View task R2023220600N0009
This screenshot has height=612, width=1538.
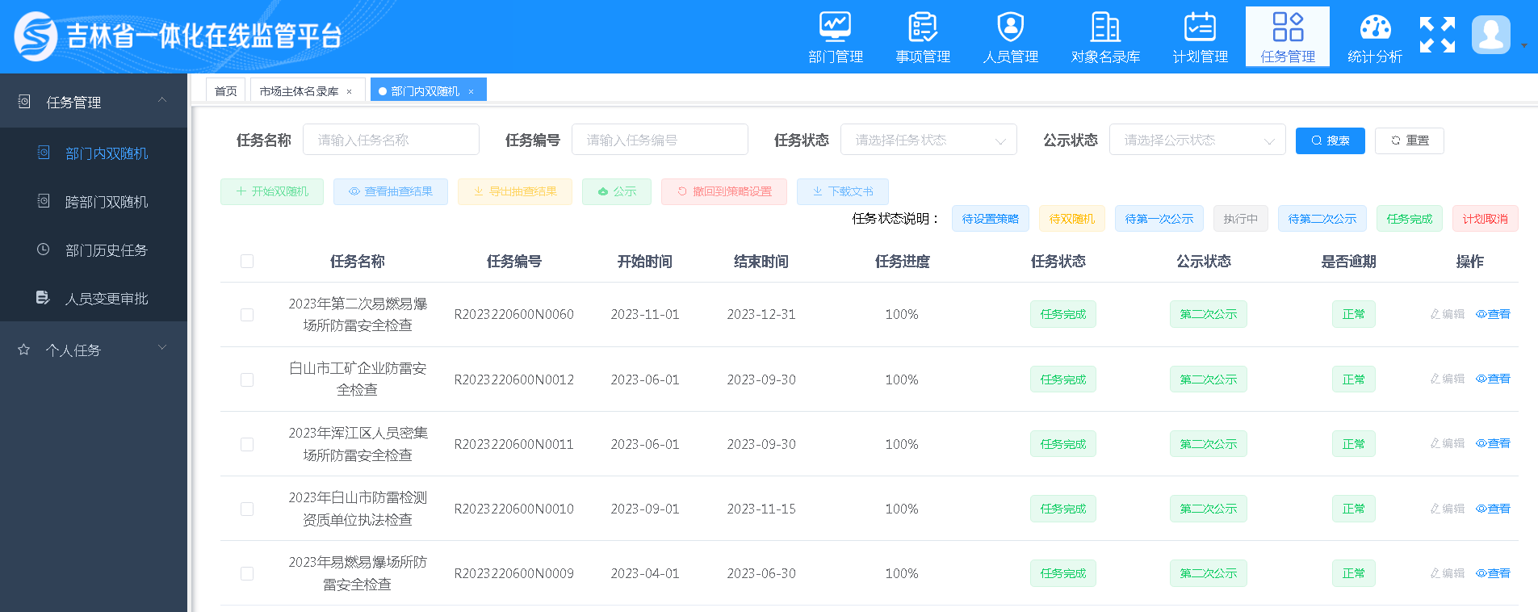1493,573
